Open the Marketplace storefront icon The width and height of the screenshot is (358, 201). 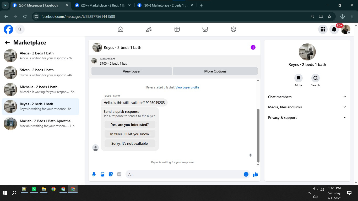[x=205, y=29]
